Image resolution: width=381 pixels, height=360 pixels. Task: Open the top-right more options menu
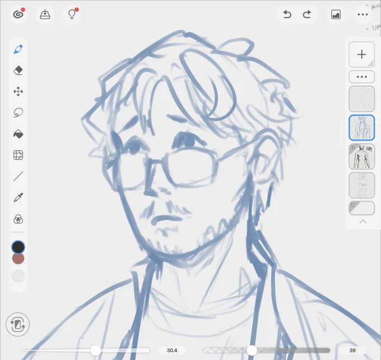click(x=363, y=15)
